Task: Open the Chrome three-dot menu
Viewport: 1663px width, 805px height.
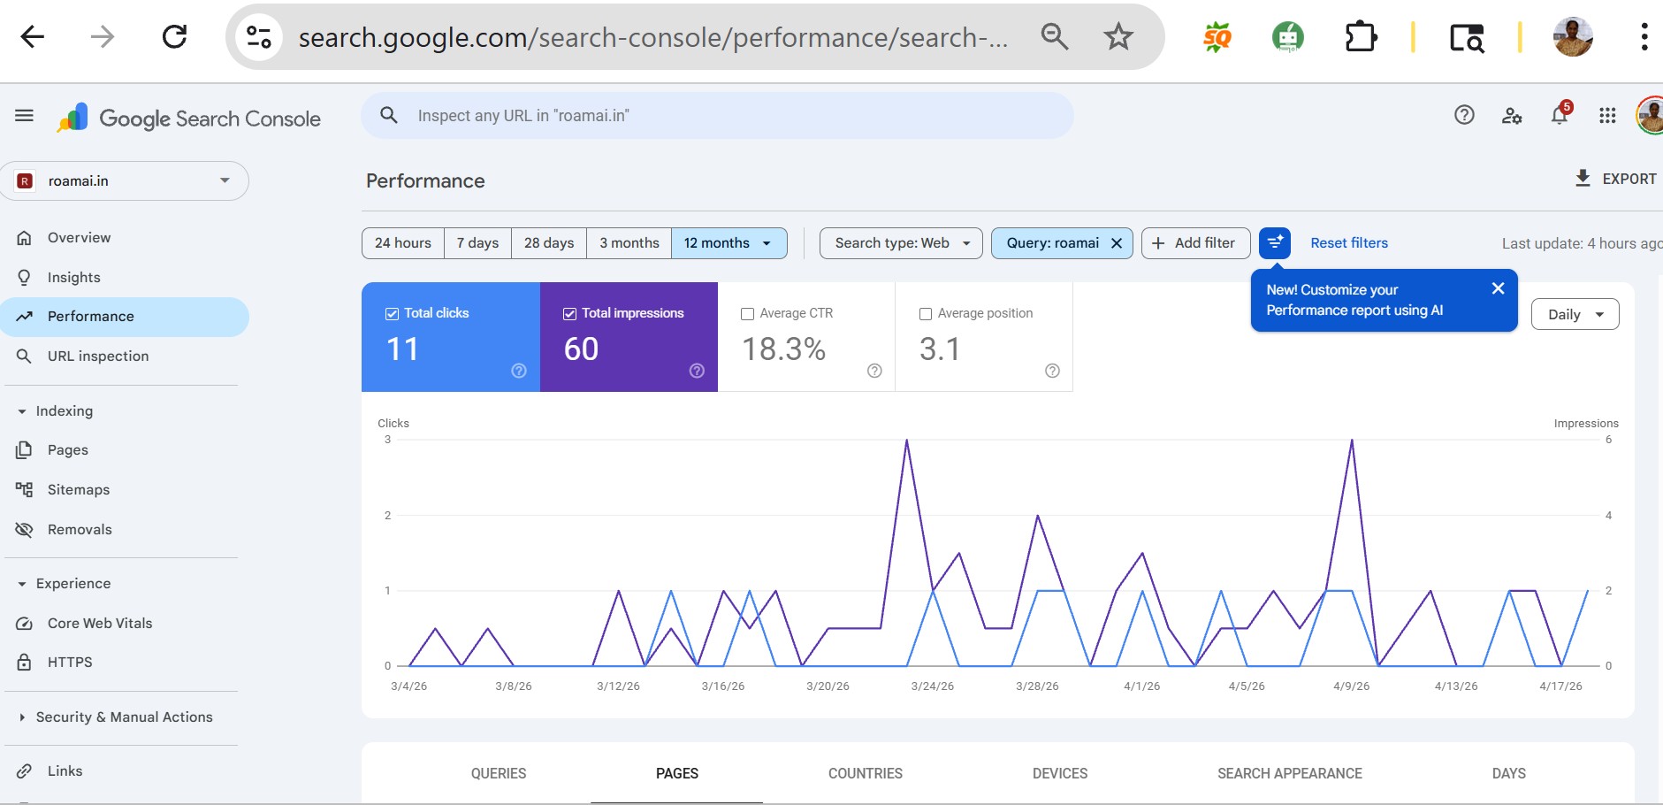Action: click(x=1644, y=37)
